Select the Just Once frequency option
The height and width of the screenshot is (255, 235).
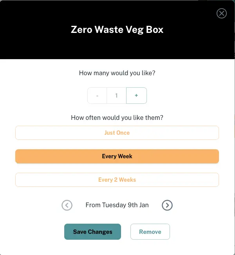[117, 133]
